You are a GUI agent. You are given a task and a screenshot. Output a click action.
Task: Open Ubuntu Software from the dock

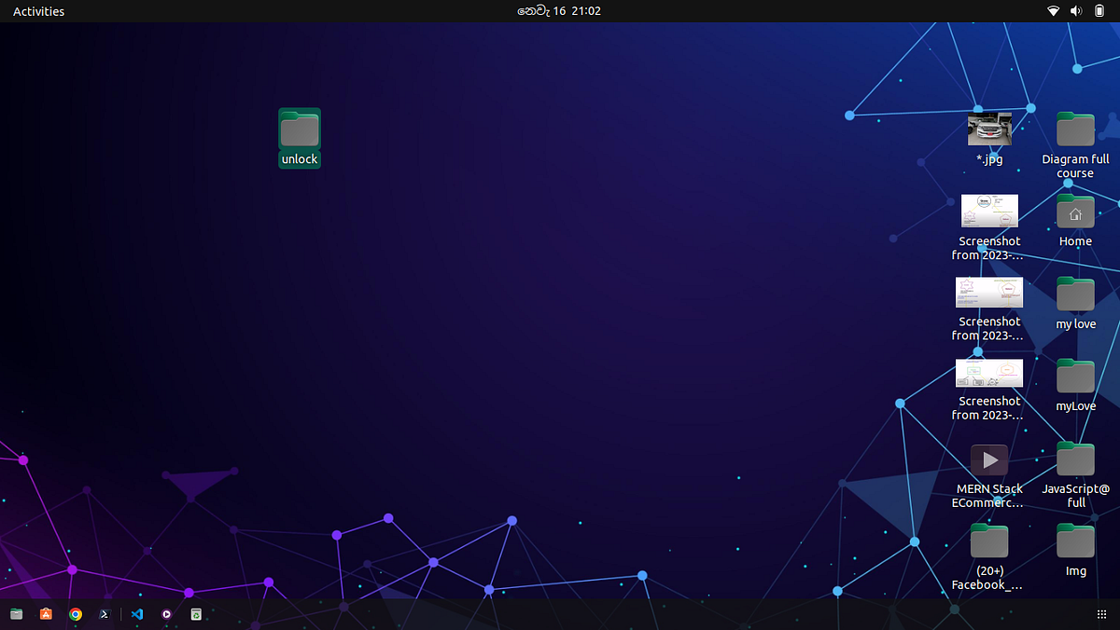pyautogui.click(x=46, y=614)
